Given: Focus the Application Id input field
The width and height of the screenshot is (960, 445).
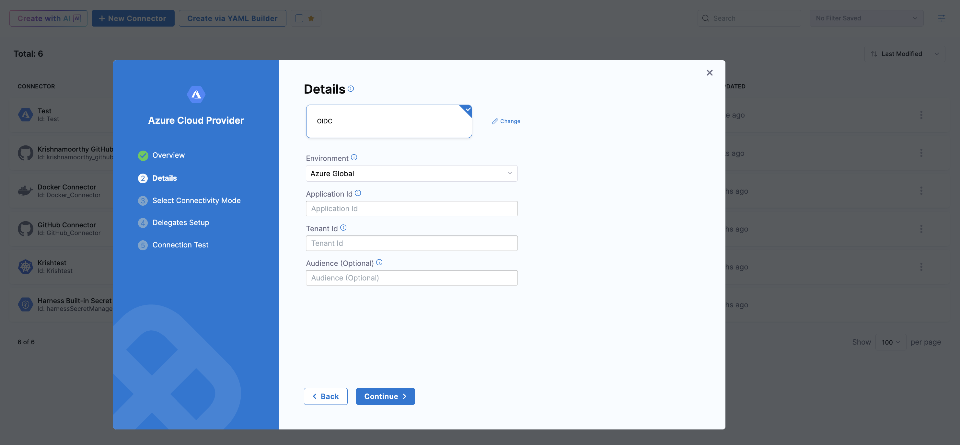Looking at the screenshot, I should point(411,209).
